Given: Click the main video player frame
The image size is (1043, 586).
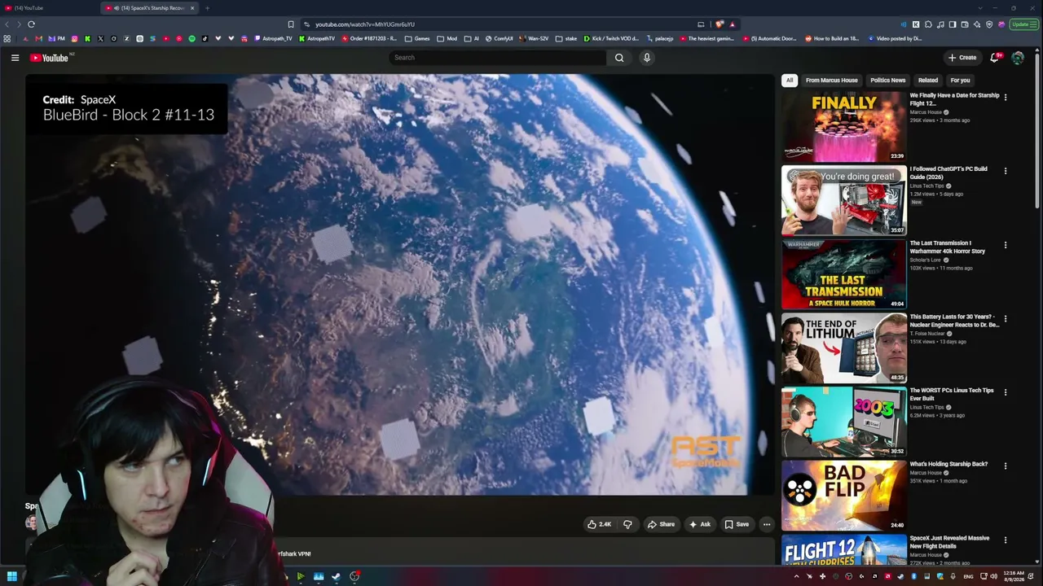Looking at the screenshot, I should [399, 285].
